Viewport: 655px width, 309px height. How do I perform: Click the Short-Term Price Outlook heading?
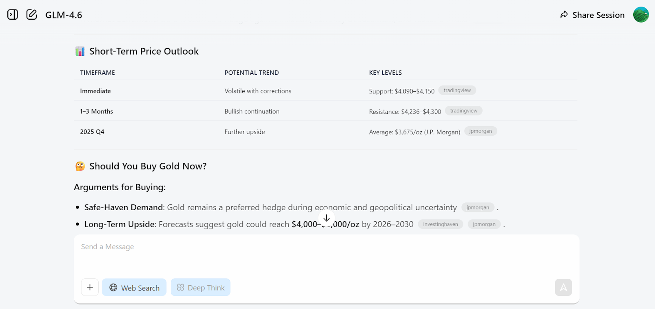pyautogui.click(x=144, y=51)
